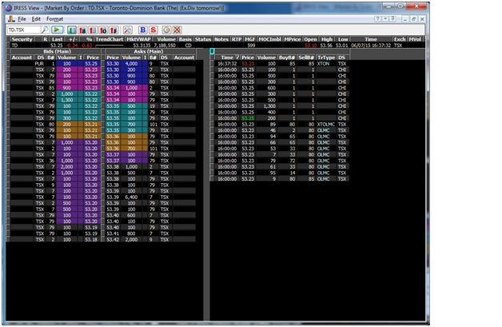Select the top bid price 53.25 cell

pos(91,64)
